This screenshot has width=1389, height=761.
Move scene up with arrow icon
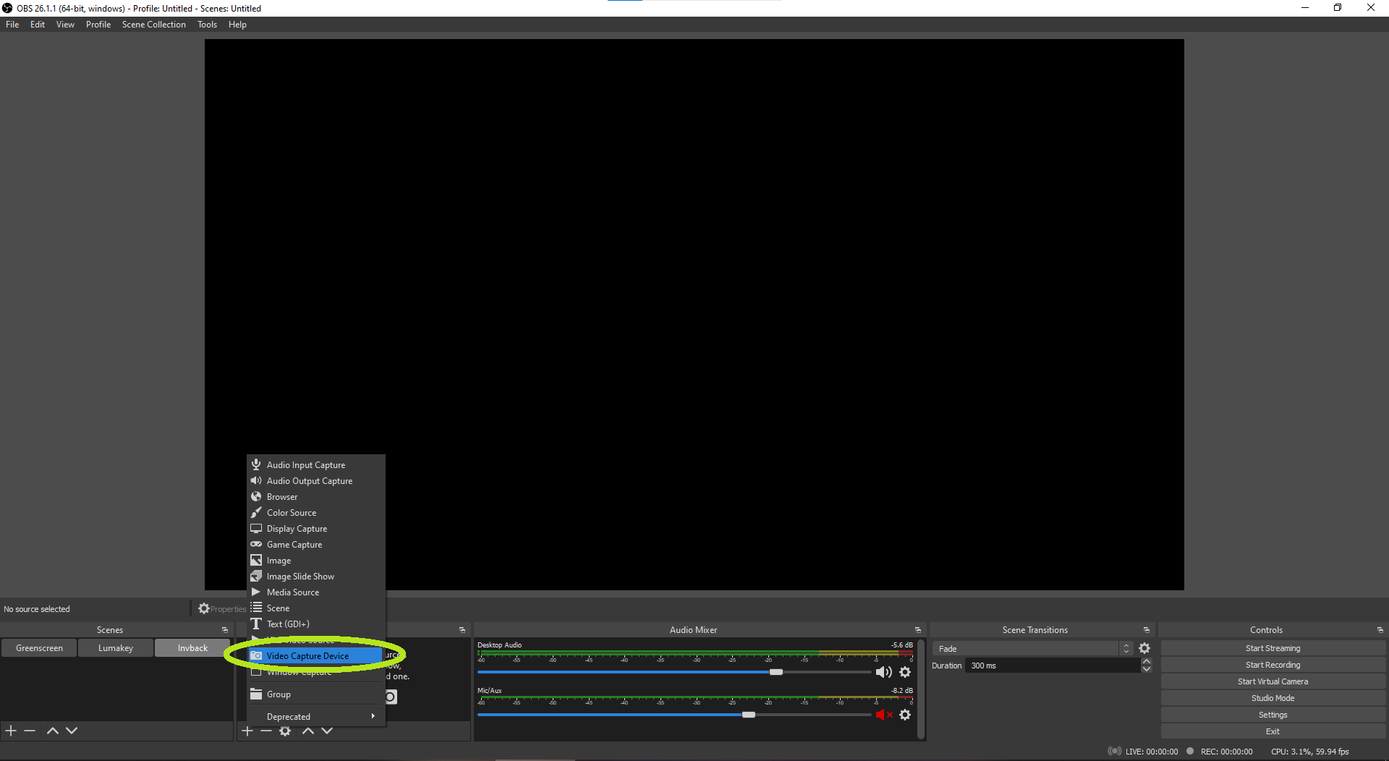point(53,731)
